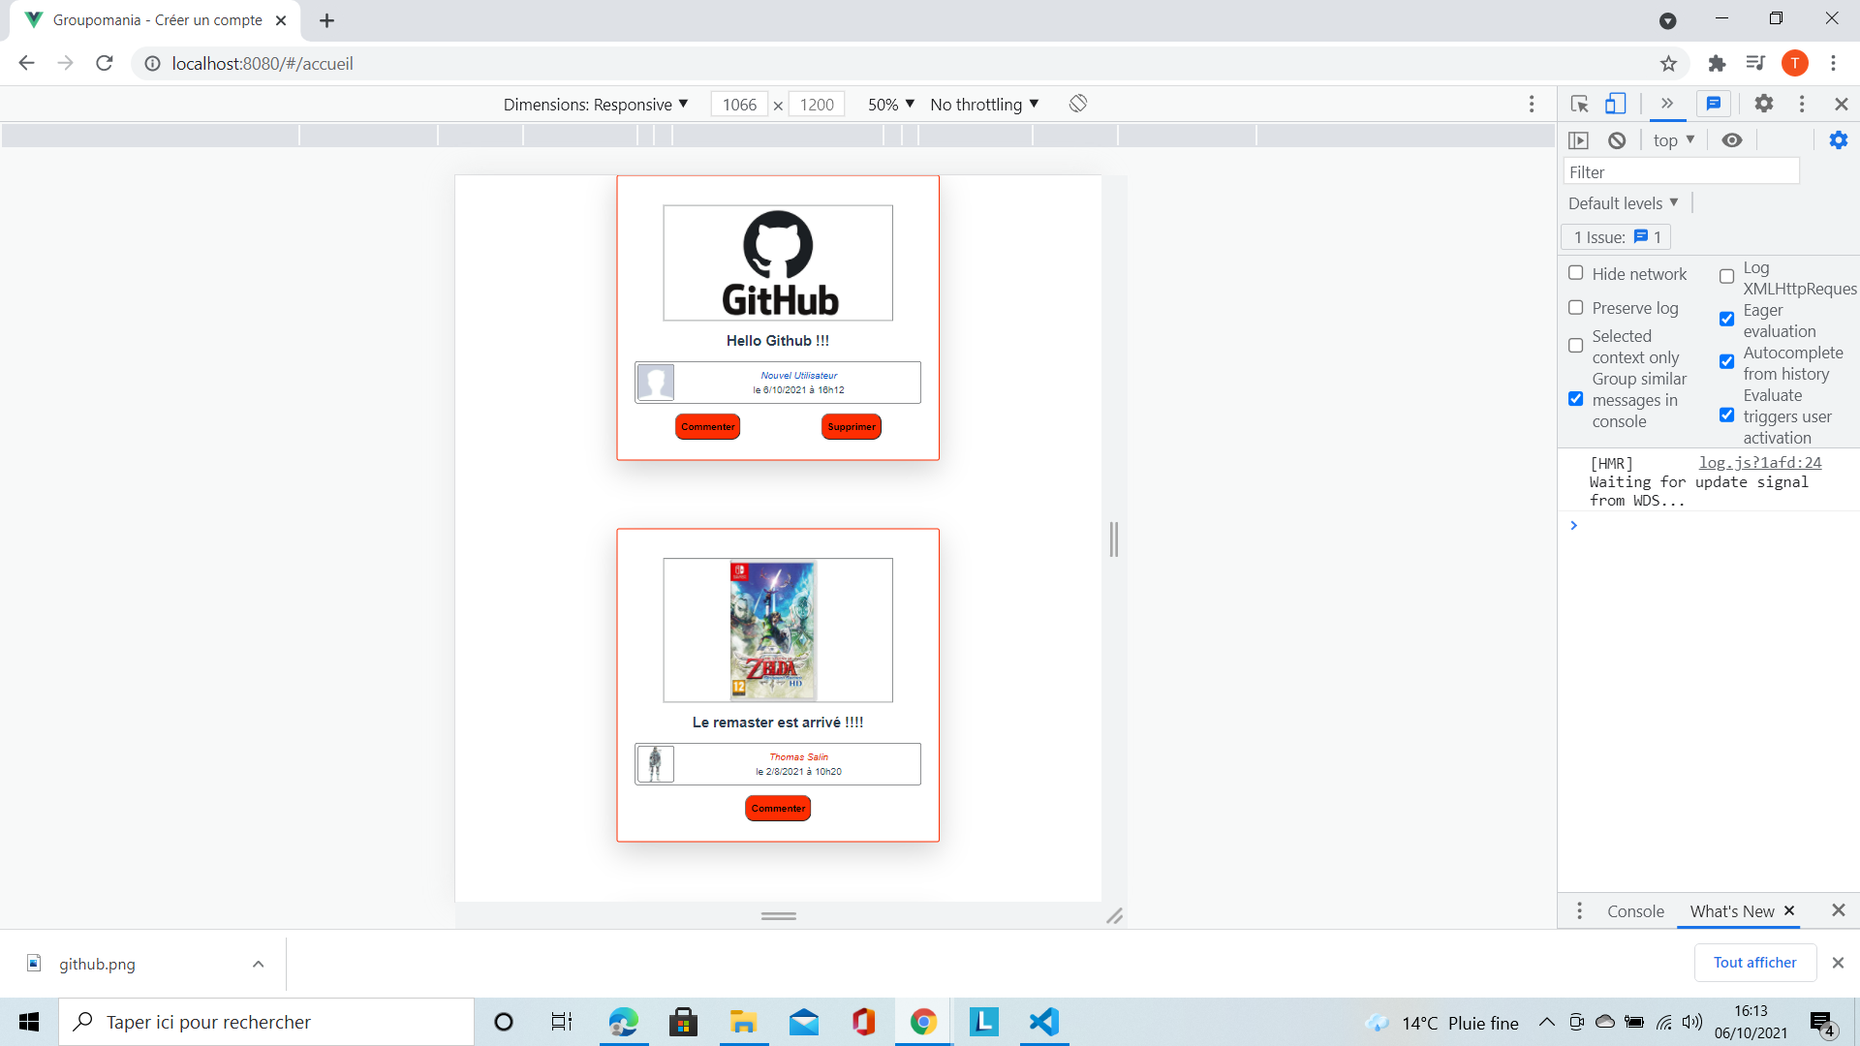1860x1046 pixels.
Task: Open the console sidebar panel icon
Action: tap(1579, 139)
